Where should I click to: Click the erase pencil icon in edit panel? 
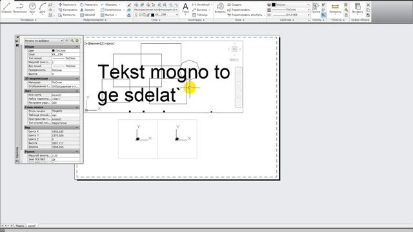coord(129,5)
